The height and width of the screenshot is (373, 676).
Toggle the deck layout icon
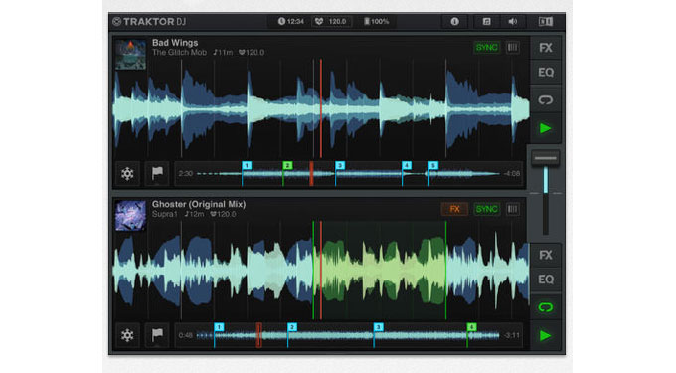(x=546, y=22)
